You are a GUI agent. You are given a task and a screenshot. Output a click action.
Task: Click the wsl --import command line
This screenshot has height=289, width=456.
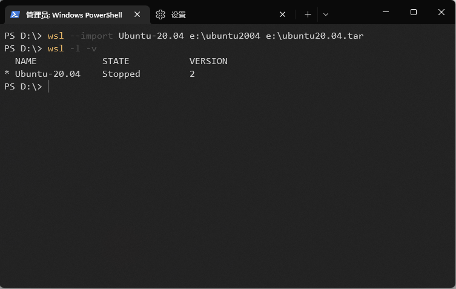pyautogui.click(x=184, y=36)
